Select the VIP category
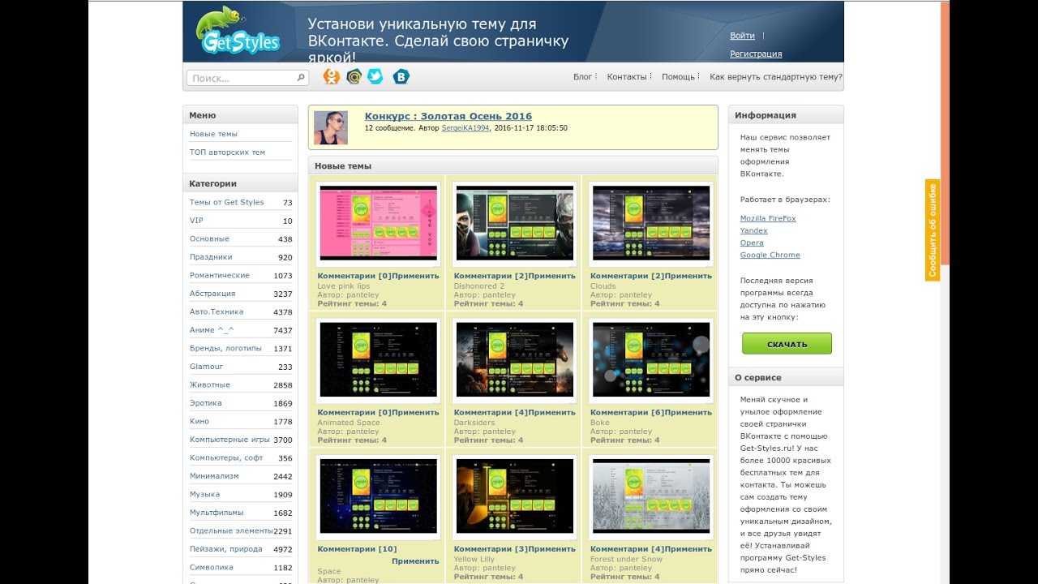This screenshot has width=1038, height=584. pos(196,221)
